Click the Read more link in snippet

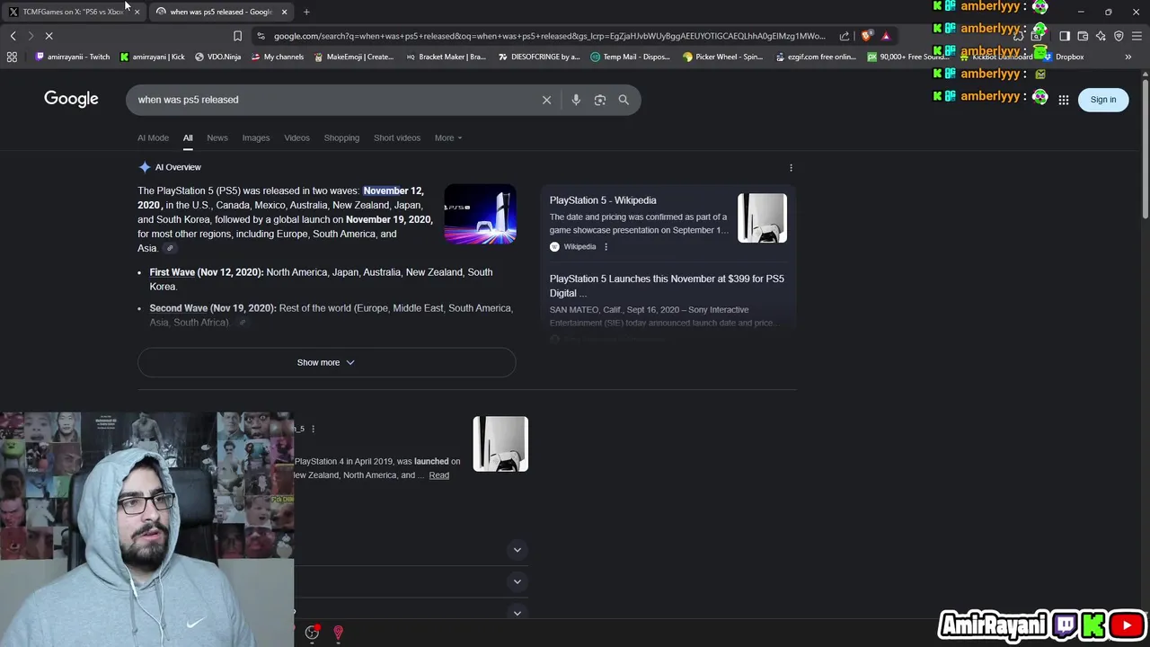coord(438,475)
